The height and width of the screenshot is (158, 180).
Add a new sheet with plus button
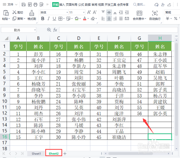click(x=65, y=154)
